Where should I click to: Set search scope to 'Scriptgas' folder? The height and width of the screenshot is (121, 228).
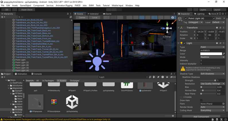pyautogui.click(x=75, y=81)
